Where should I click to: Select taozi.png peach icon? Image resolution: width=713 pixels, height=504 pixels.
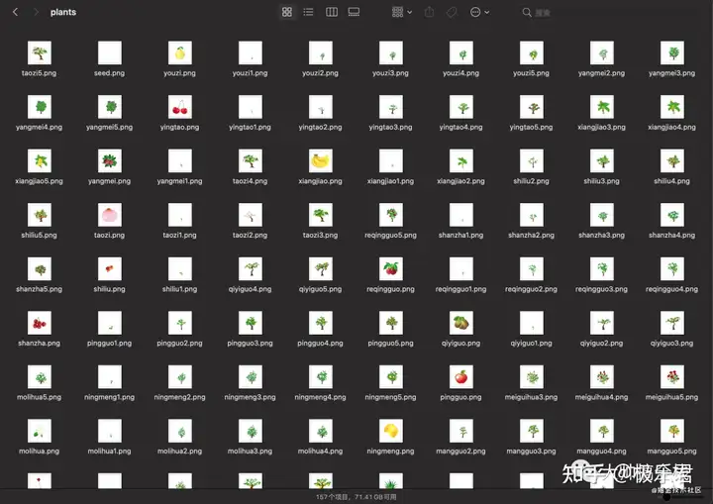(110, 215)
